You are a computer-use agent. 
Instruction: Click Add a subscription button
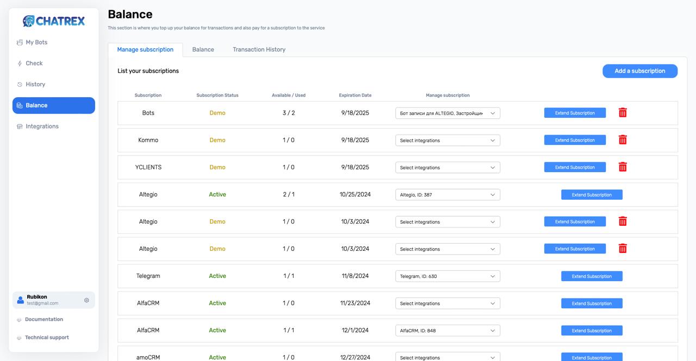[640, 71]
